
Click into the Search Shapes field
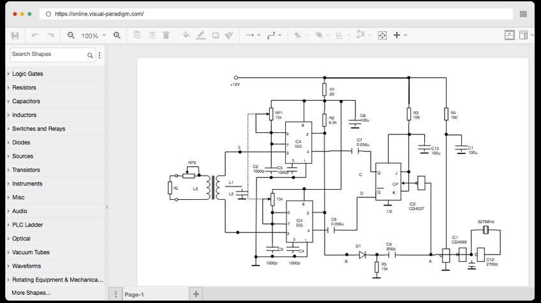pyautogui.click(x=48, y=55)
